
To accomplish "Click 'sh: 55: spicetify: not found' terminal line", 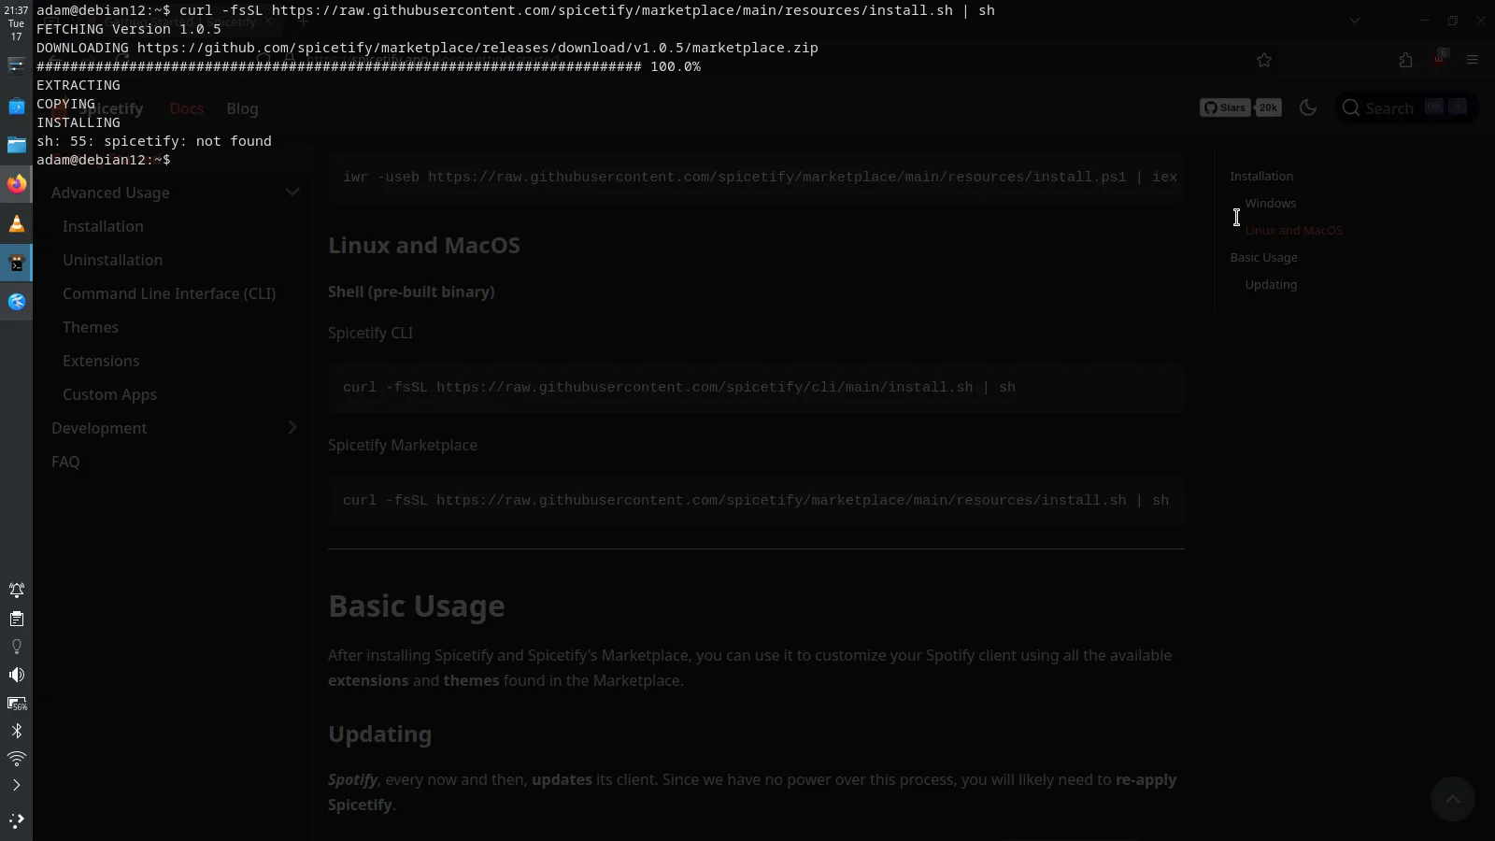I will [154, 141].
